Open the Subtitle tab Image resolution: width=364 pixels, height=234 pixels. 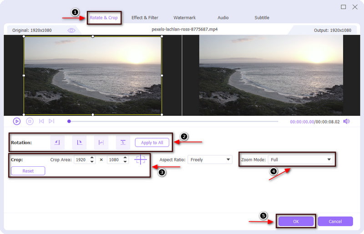click(x=262, y=18)
